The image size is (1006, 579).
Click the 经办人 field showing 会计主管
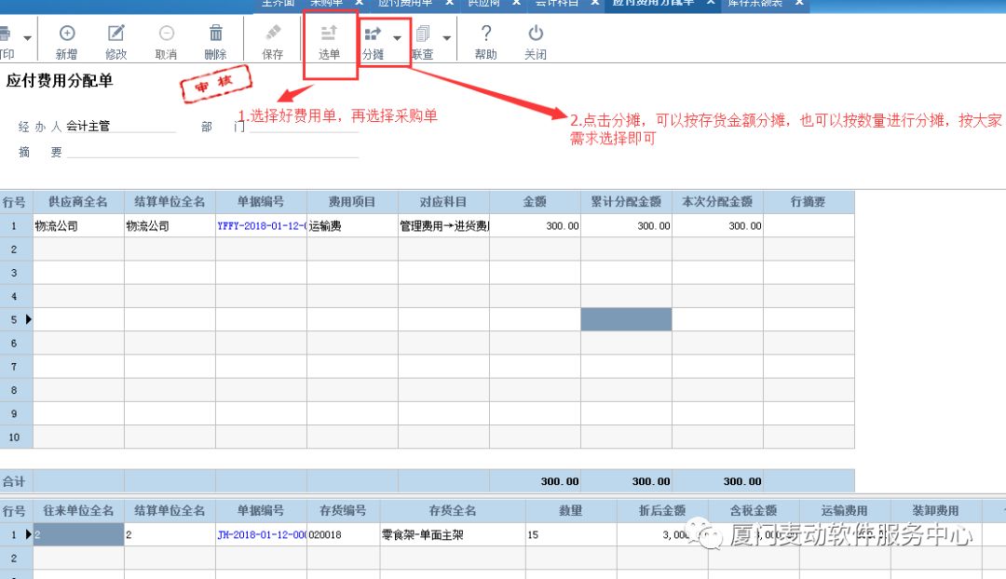121,127
